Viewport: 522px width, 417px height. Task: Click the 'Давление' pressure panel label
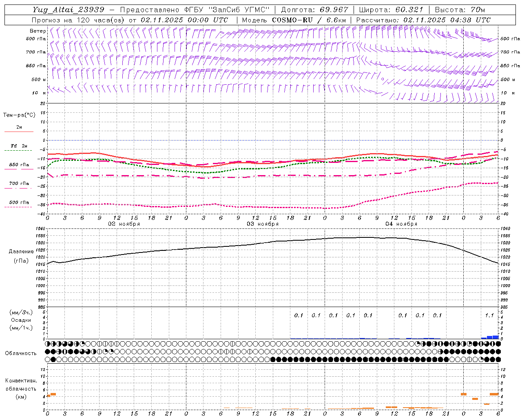[21, 252]
